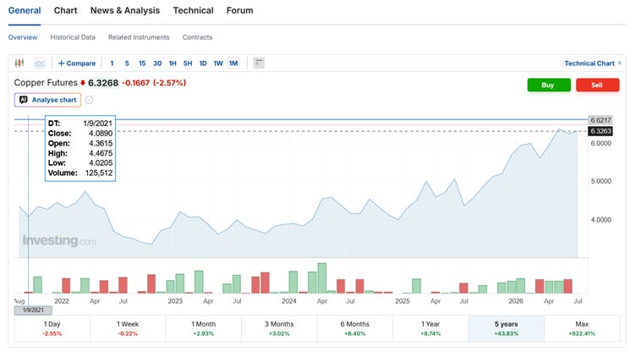Open the news overlay icon in the toolbar

click(259, 63)
